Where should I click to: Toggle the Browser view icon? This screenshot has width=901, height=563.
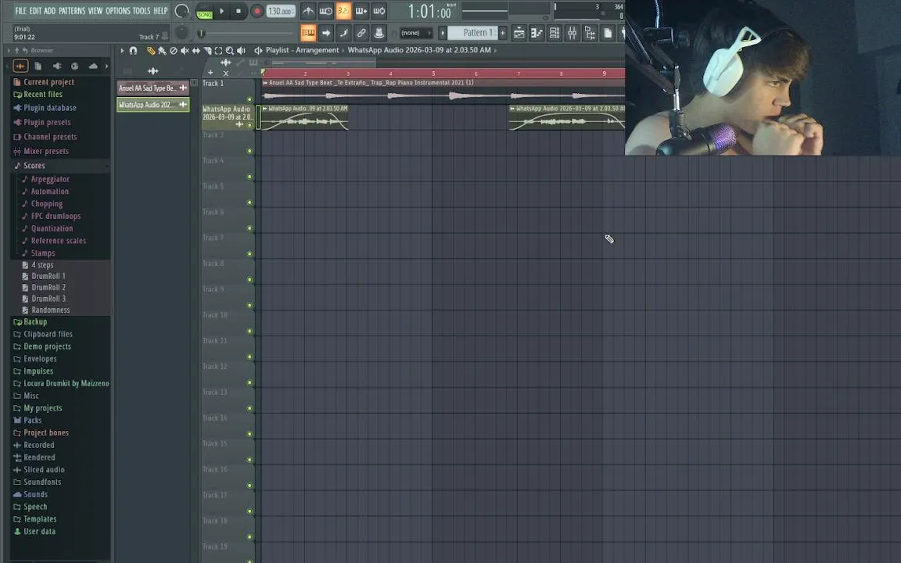pos(590,34)
